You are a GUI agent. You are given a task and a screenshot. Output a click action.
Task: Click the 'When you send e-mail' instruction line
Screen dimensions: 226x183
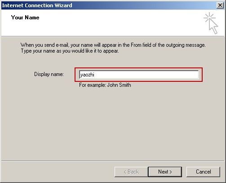tap(113, 45)
